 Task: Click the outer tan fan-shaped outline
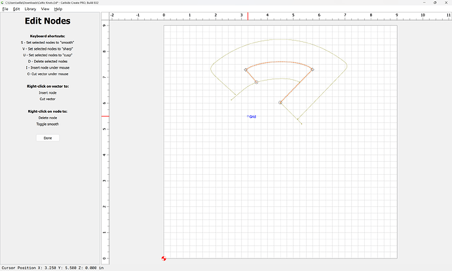279,39
